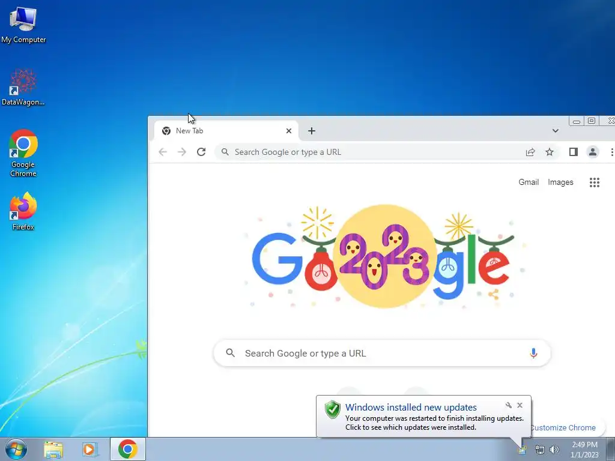Screen dimensions: 615x461
Task: Expand Chrome tab search chevron
Action: [x=556, y=131]
